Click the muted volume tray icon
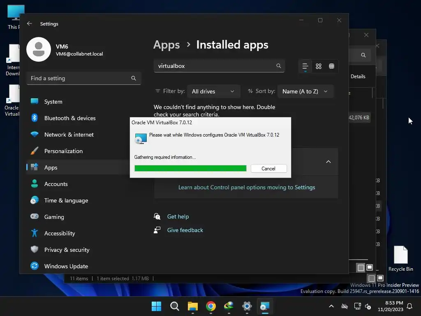The height and width of the screenshot is (316, 421). click(x=368, y=306)
